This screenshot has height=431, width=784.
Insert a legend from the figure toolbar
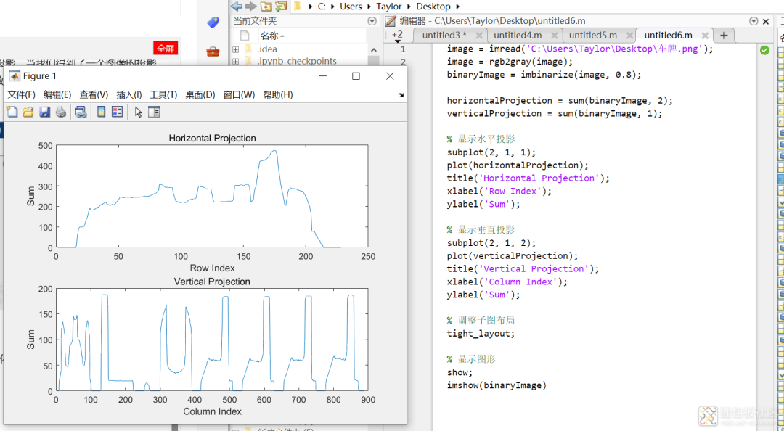118,112
